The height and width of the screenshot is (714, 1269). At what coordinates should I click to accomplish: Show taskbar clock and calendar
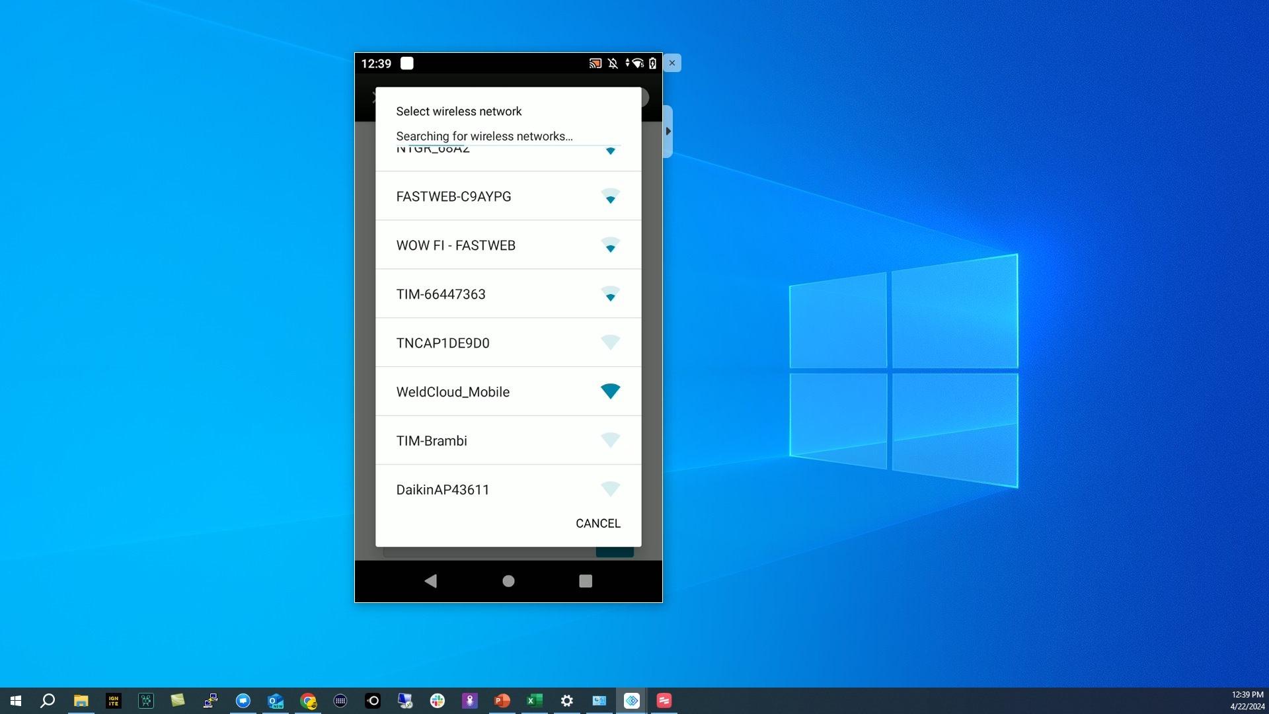click(1247, 701)
